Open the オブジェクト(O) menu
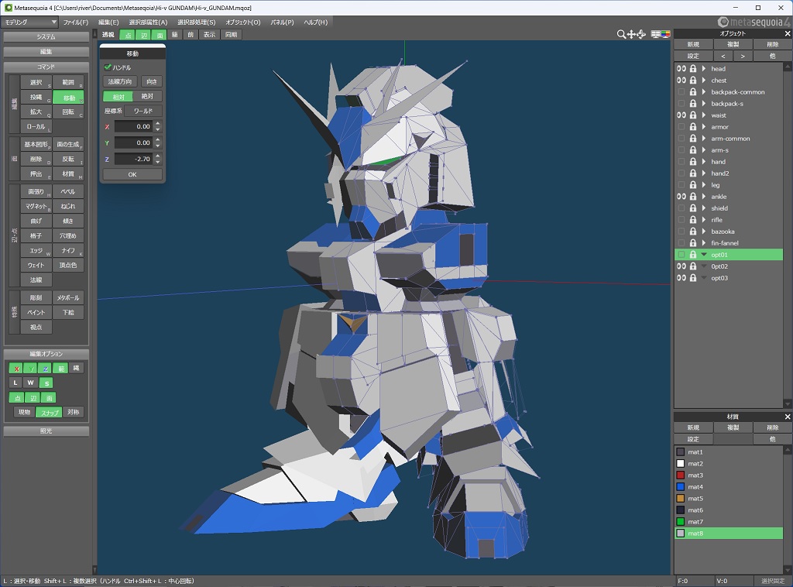 (x=243, y=22)
